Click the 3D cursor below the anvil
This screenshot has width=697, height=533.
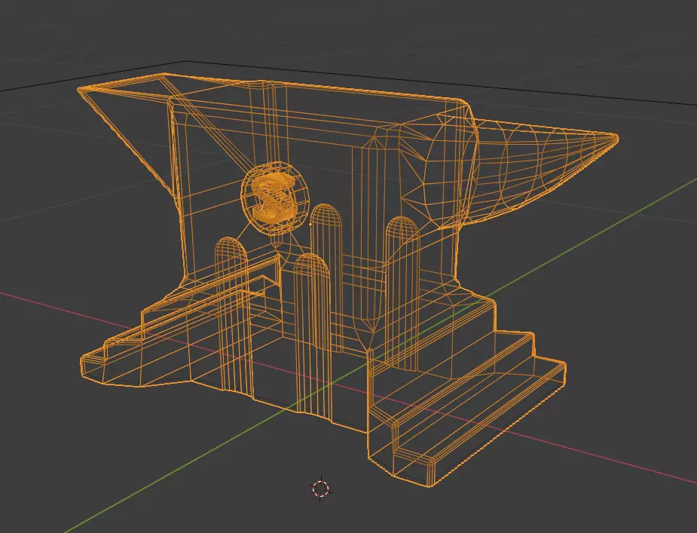(x=320, y=489)
